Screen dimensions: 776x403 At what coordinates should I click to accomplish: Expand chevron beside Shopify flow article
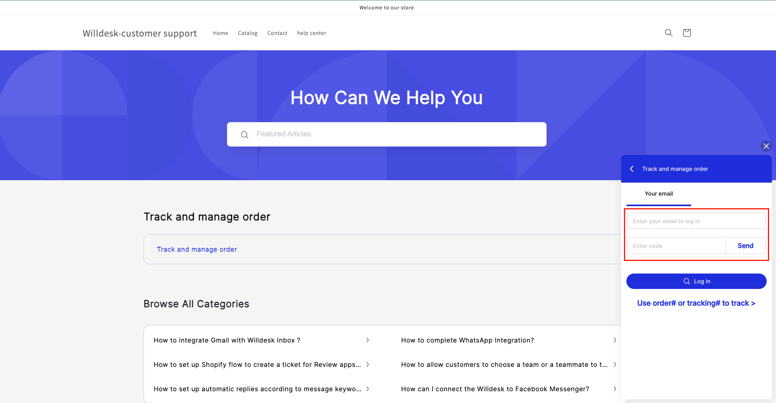pyautogui.click(x=368, y=364)
